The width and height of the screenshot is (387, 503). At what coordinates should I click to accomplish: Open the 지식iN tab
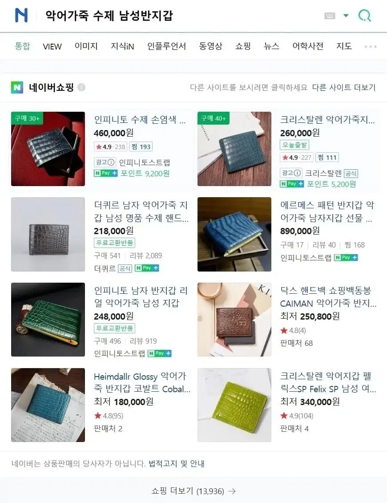tap(122, 46)
